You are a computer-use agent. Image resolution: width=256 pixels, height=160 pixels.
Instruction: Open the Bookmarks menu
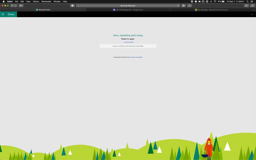[x=46, y=2]
